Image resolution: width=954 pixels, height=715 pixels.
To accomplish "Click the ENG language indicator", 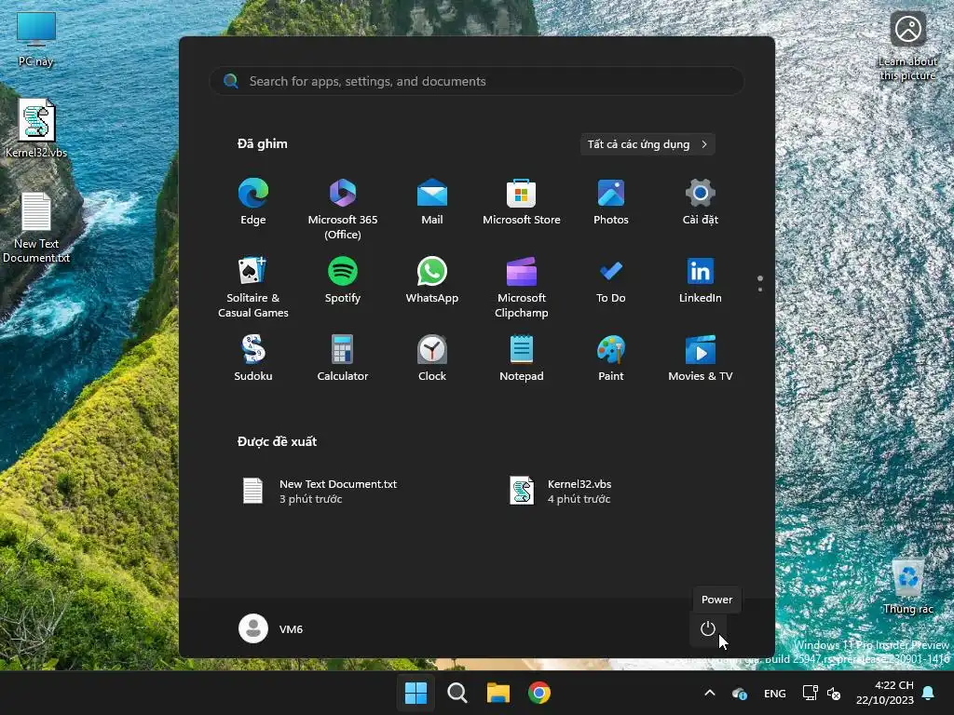I will pyautogui.click(x=774, y=693).
